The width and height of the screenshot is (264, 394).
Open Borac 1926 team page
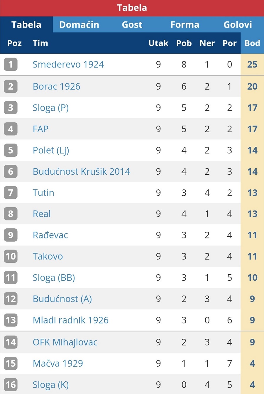(x=56, y=86)
